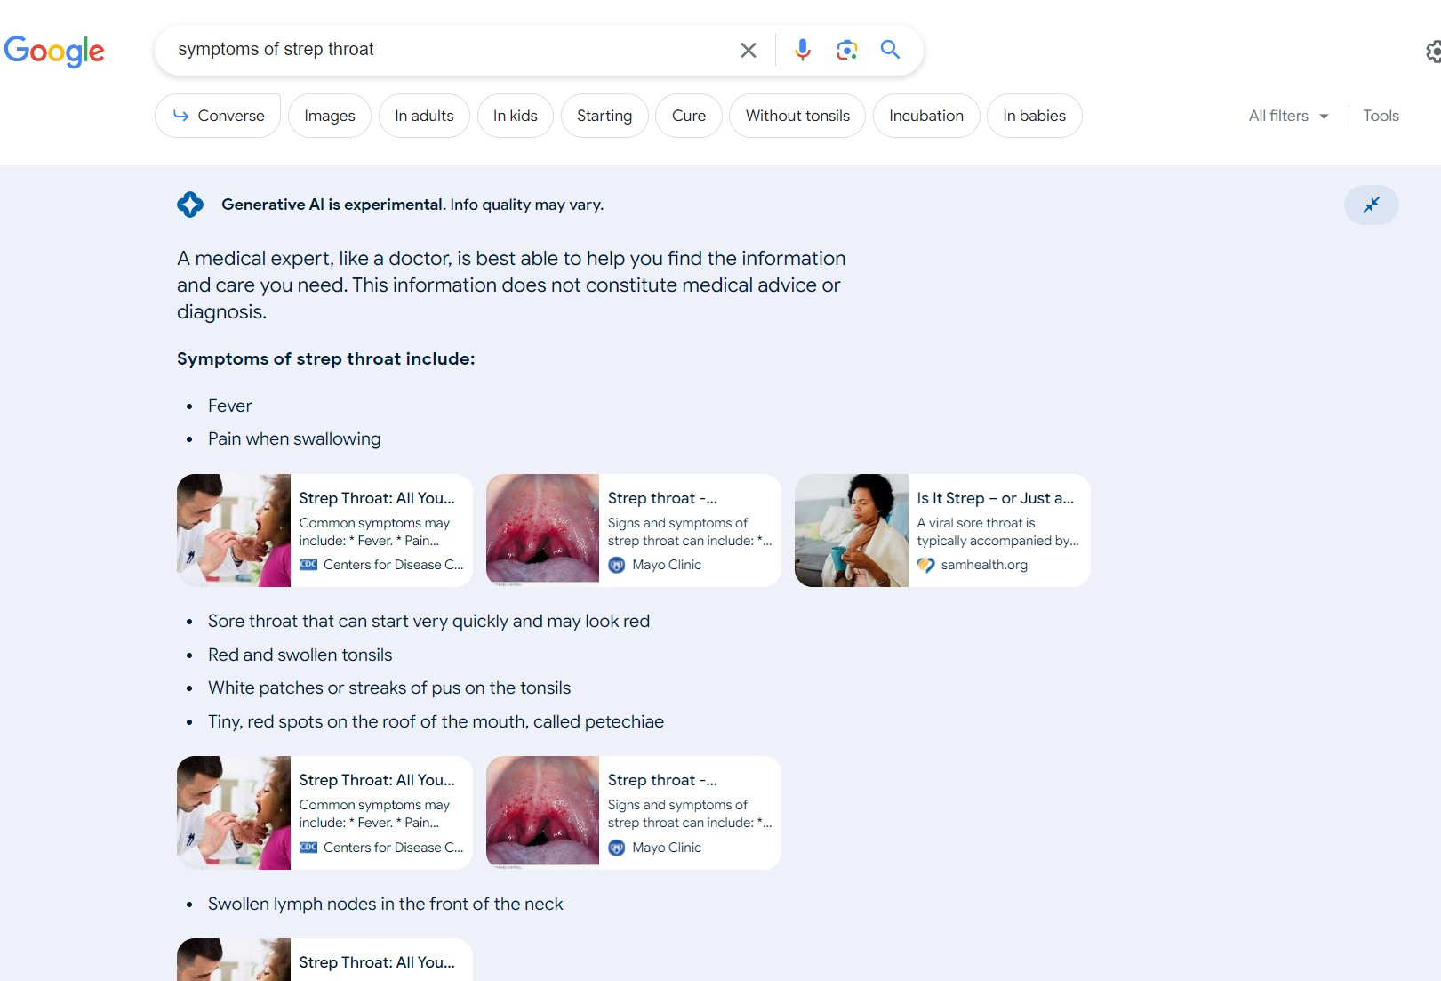Collapse the generative AI panel
This screenshot has width=1441, height=981.
[1371, 205]
